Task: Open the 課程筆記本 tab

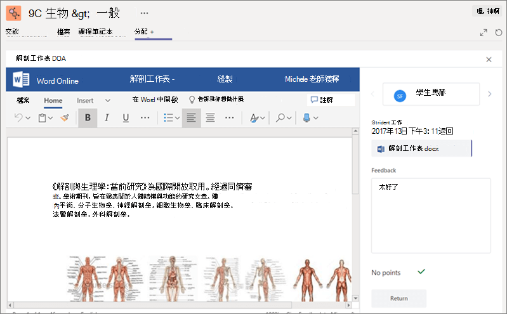Action: click(x=95, y=32)
